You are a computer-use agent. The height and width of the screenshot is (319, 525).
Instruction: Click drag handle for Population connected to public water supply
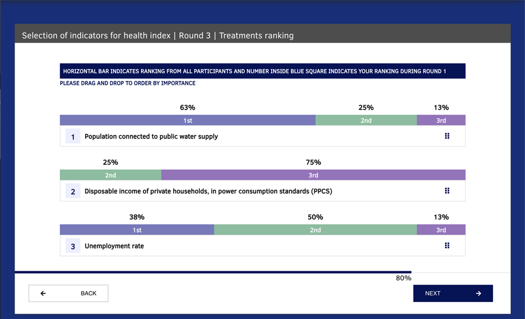click(x=447, y=136)
